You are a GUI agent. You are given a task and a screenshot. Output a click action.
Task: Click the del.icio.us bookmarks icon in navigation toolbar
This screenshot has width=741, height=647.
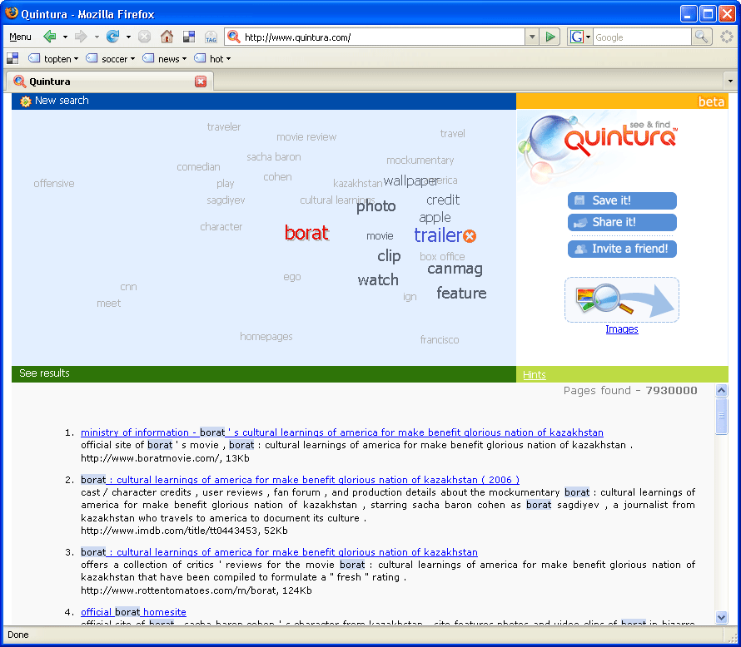coord(189,37)
